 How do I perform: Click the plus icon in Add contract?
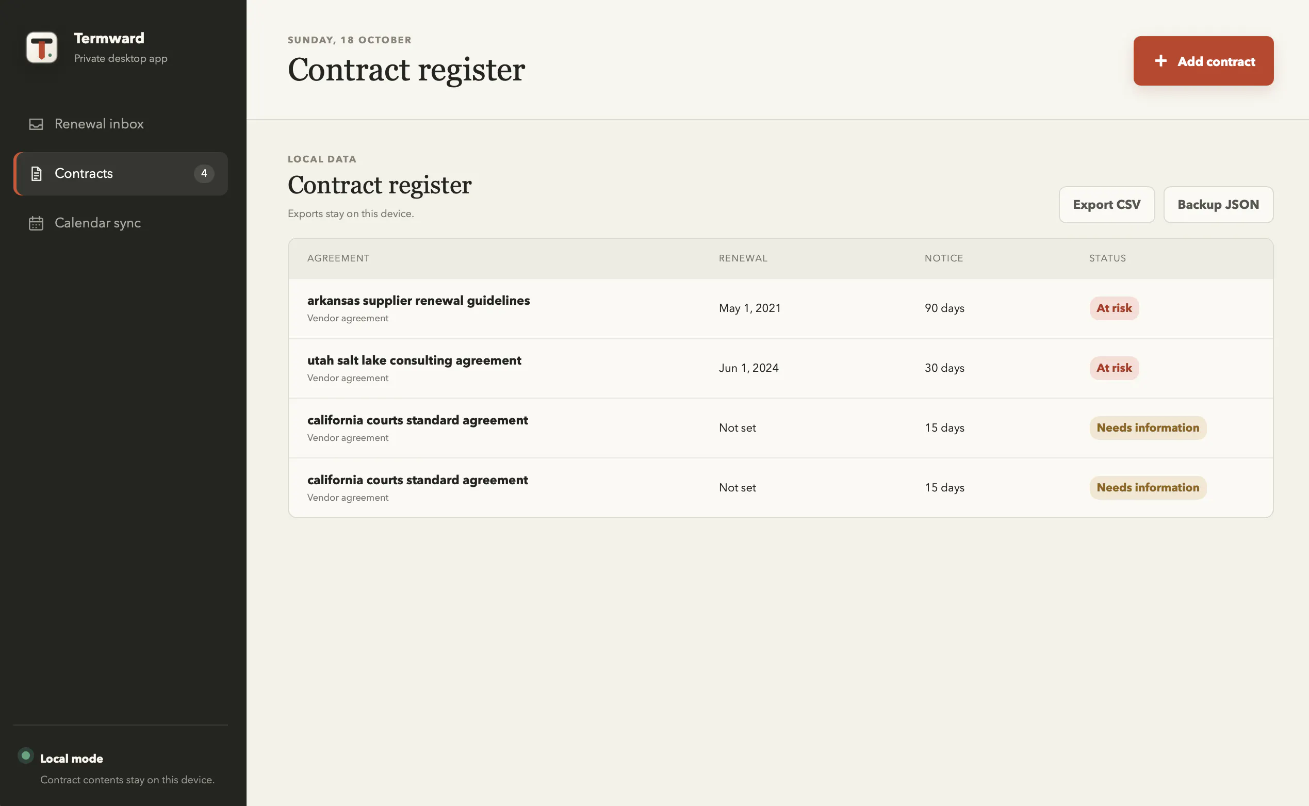point(1161,61)
